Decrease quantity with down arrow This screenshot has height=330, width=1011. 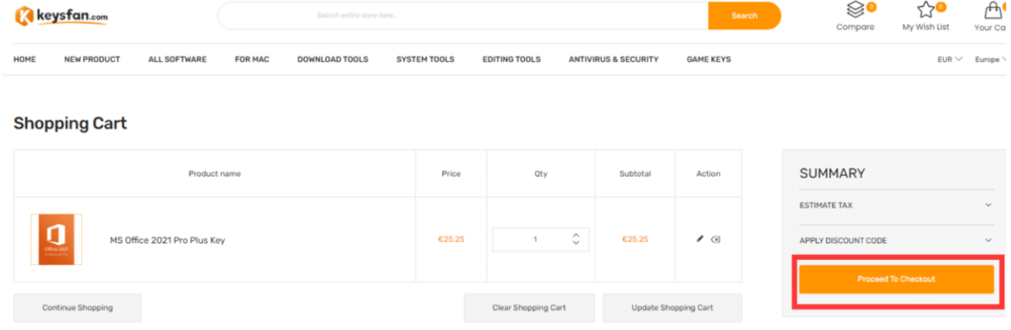pos(575,243)
